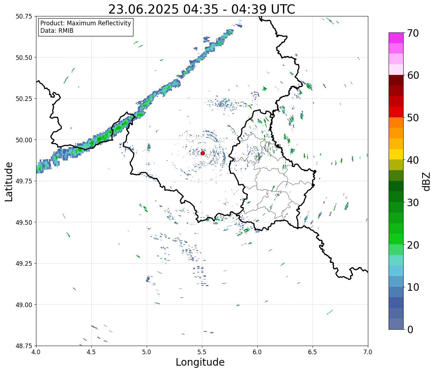The image size is (435, 371).
Task: Click the longitude tick label '5.5'
Action: coord(202,352)
